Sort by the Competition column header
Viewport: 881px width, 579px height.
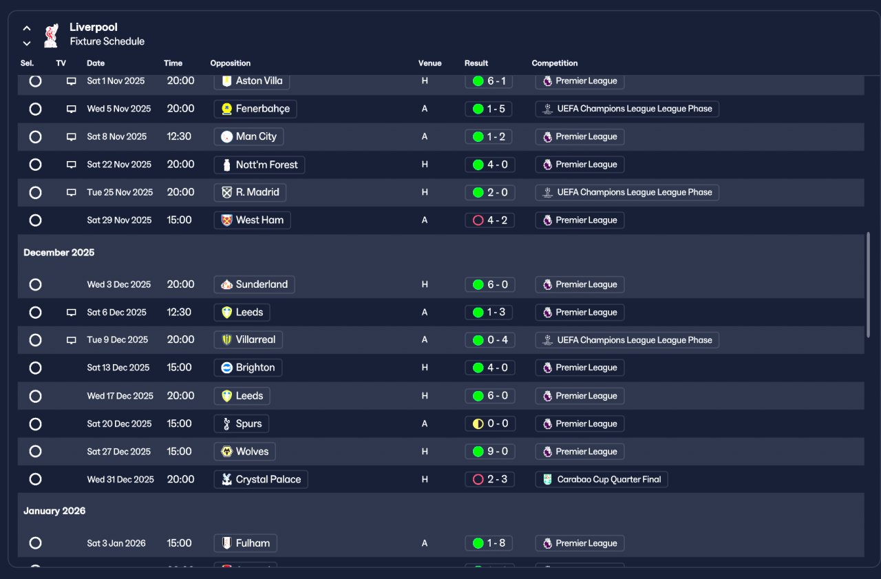[x=555, y=63]
